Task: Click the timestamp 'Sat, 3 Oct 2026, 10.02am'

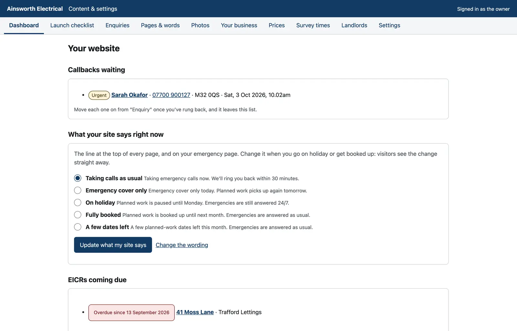Action: [x=257, y=95]
